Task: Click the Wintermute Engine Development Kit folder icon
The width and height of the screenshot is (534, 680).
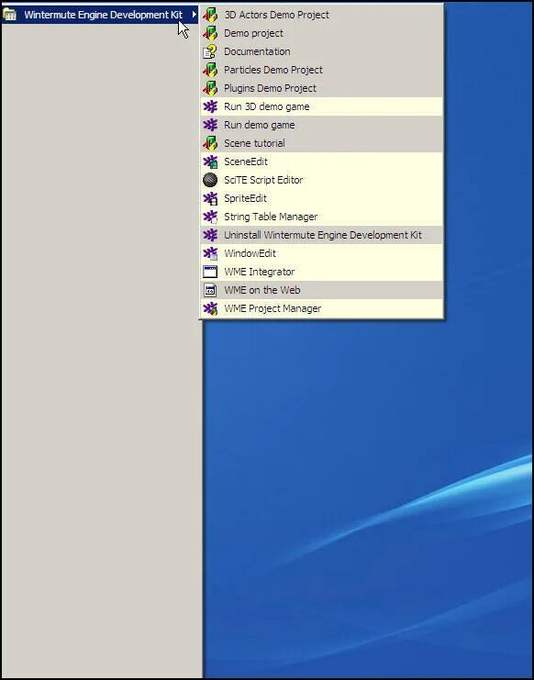Action: point(9,15)
